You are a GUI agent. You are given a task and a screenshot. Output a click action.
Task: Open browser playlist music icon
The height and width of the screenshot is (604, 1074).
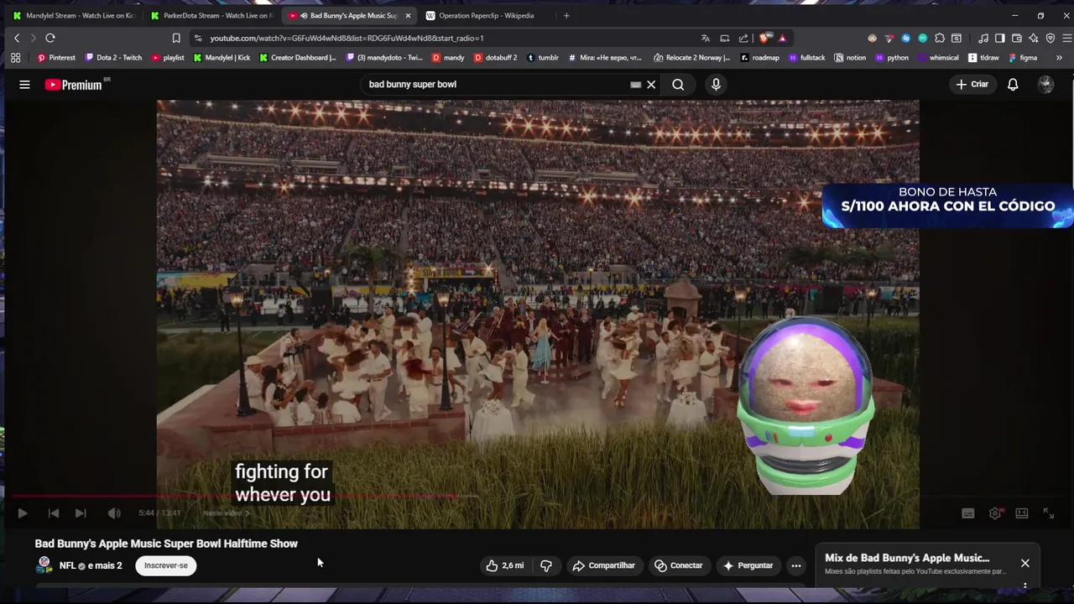983,38
